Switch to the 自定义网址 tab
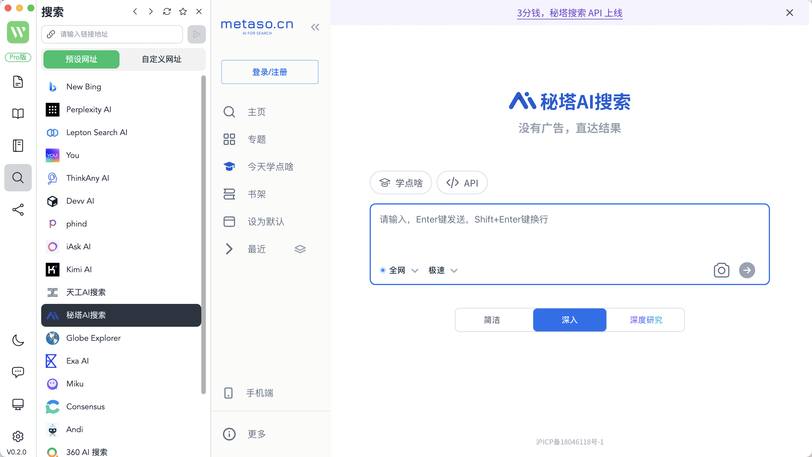The width and height of the screenshot is (812, 457). pos(161,59)
